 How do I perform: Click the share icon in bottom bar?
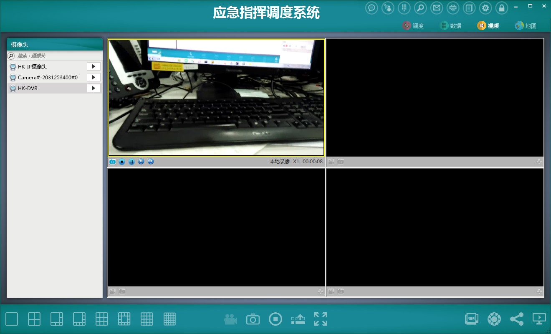pos(517,319)
